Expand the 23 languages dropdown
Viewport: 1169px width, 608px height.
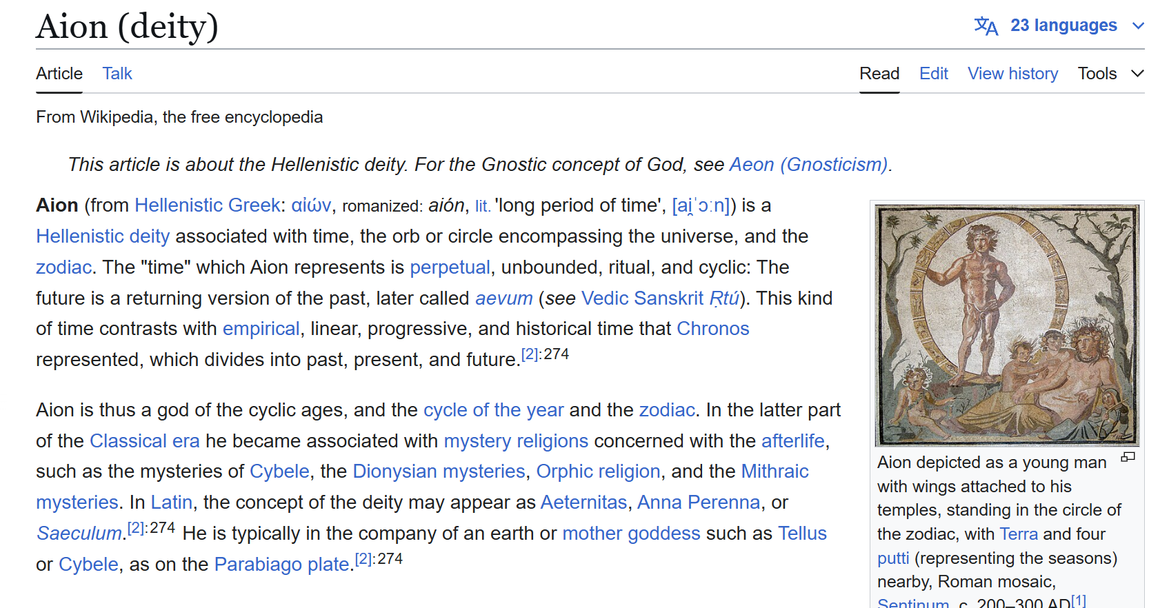1063,26
